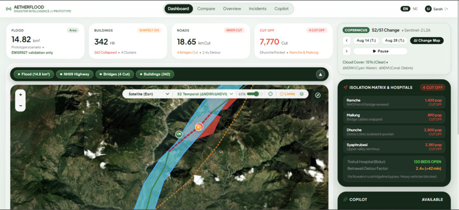Screen dimensions: 459x210
Task: Click the Area badge on Flood card
Action: [x=72, y=30]
